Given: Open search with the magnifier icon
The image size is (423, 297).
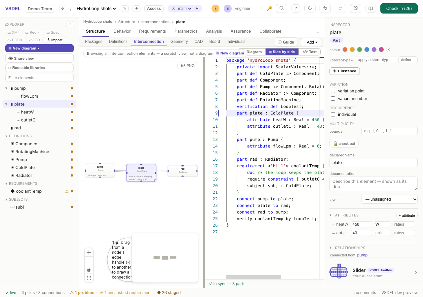Looking at the screenshot, I should tap(281, 8).
